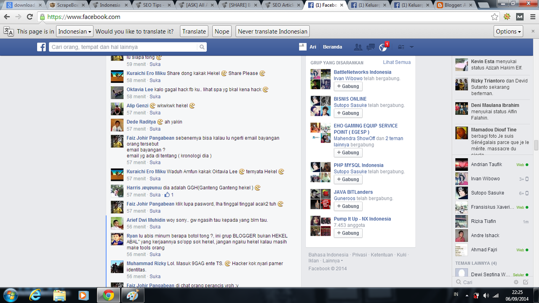The image size is (539, 303).
Task: Click the network signal icon in tray
Action: pos(496,295)
